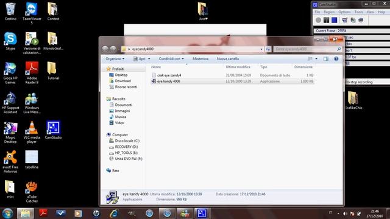Open the Organizza dropdown menu

[x=115, y=59]
